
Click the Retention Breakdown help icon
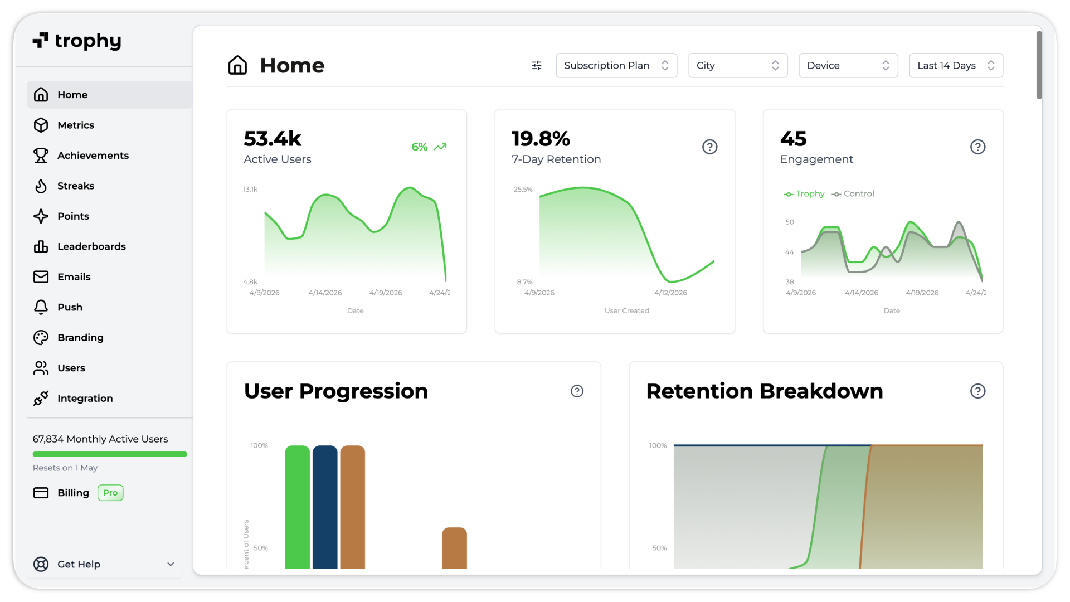click(977, 391)
